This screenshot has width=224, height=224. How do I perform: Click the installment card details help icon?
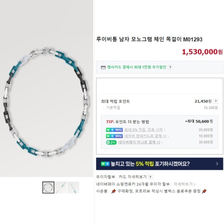150,177
